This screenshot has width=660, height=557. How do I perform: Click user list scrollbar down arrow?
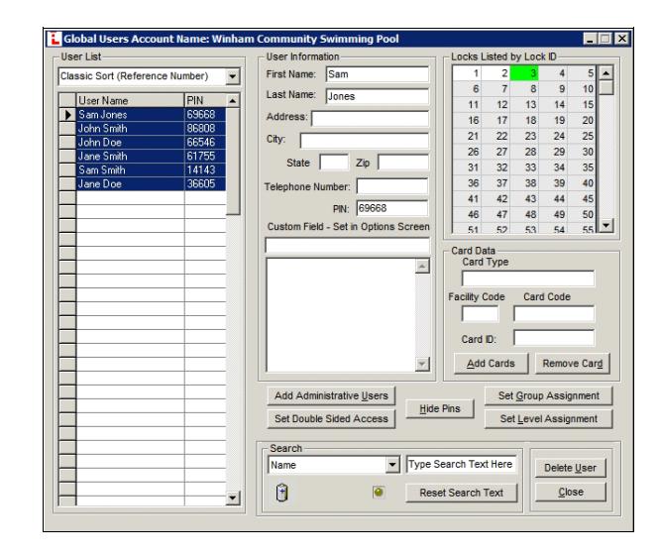[233, 499]
